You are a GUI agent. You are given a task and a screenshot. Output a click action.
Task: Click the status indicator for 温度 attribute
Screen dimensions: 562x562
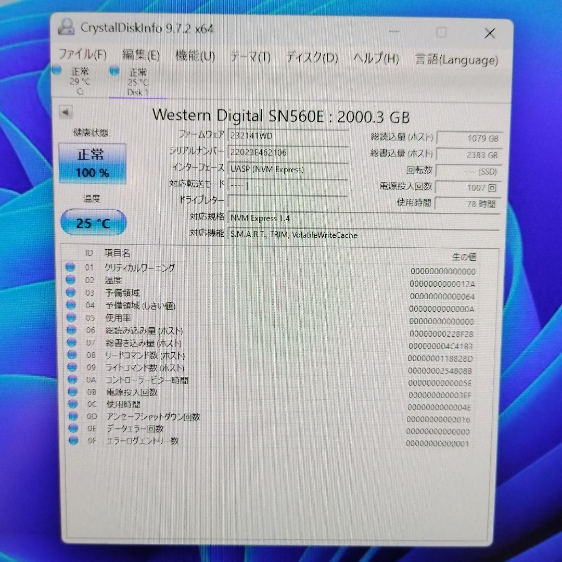71,280
